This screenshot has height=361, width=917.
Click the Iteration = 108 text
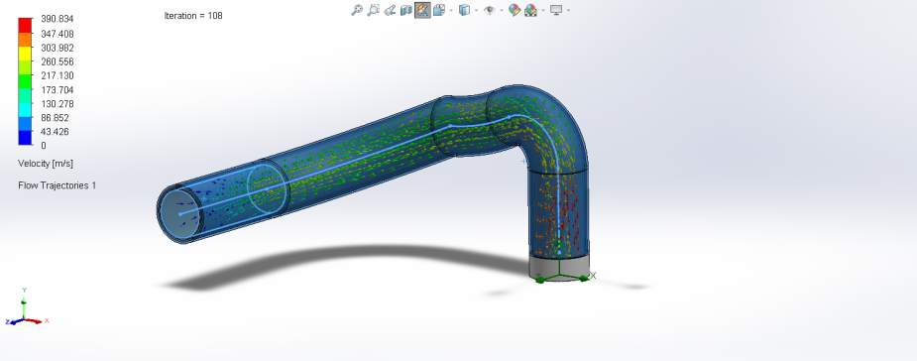coord(193,16)
